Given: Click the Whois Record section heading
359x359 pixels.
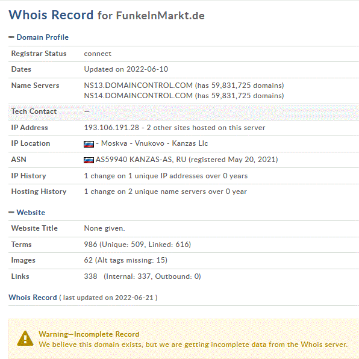Looking at the screenshot, I should tap(33, 297).
